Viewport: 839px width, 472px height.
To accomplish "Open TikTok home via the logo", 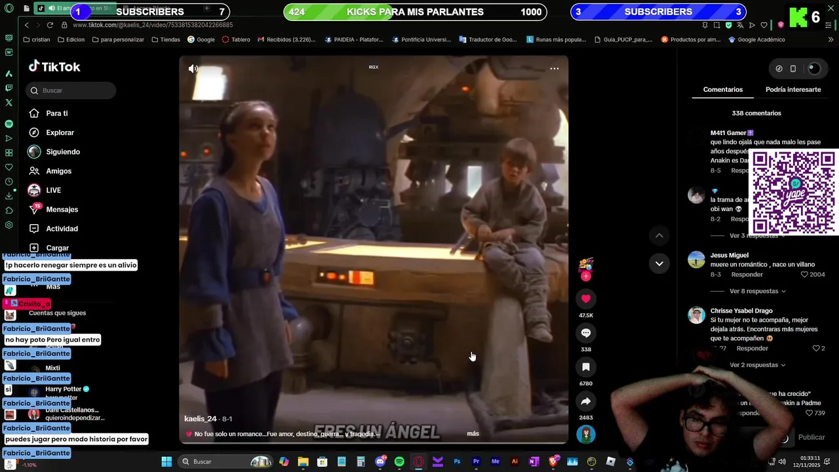I will coord(54,66).
